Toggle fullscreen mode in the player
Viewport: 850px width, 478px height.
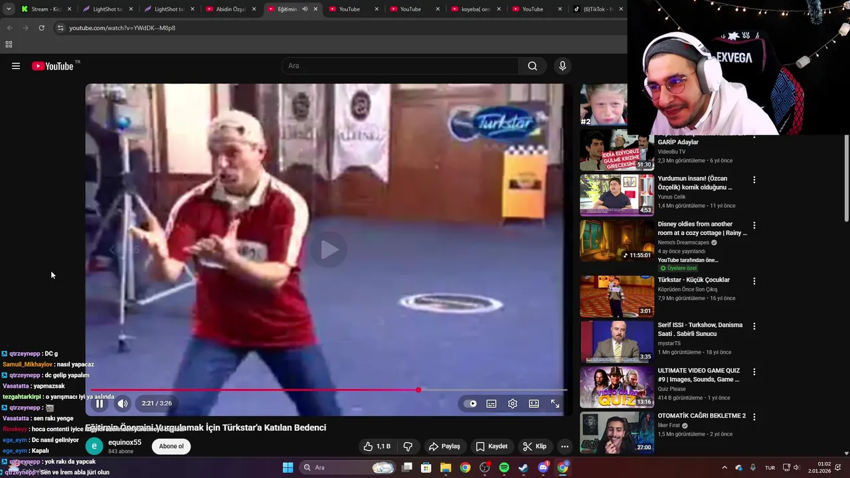click(555, 404)
